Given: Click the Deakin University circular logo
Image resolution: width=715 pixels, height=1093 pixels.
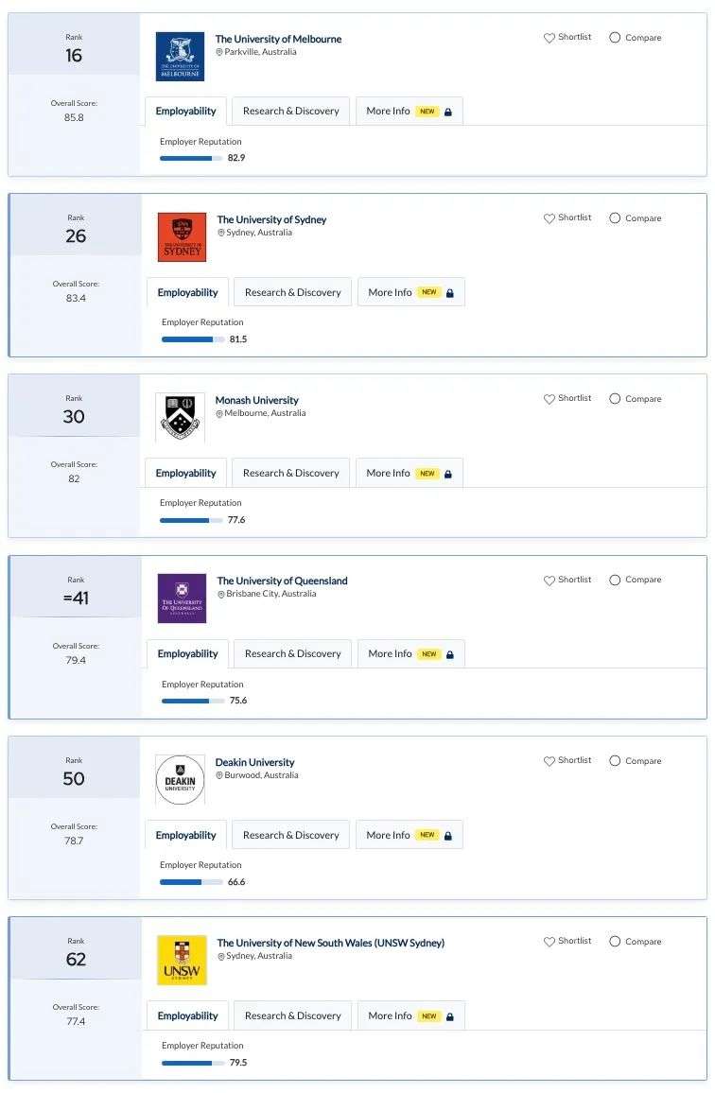Looking at the screenshot, I should 180,780.
